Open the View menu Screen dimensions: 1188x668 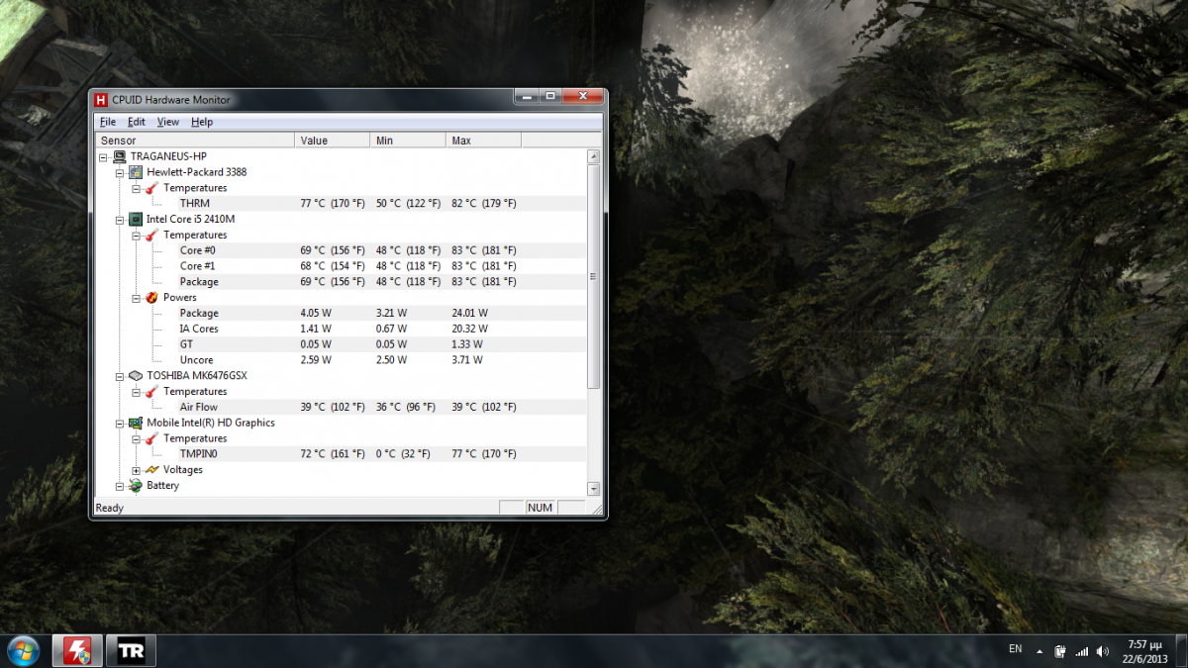point(168,122)
